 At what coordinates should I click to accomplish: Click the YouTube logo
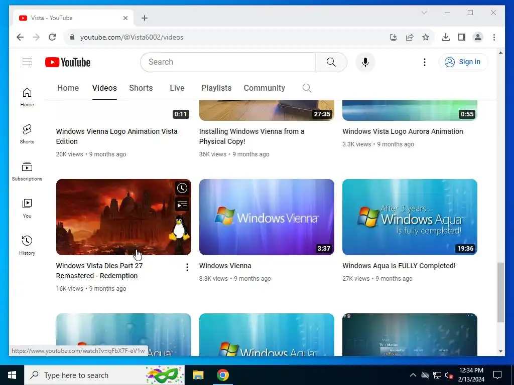pyautogui.click(x=68, y=62)
